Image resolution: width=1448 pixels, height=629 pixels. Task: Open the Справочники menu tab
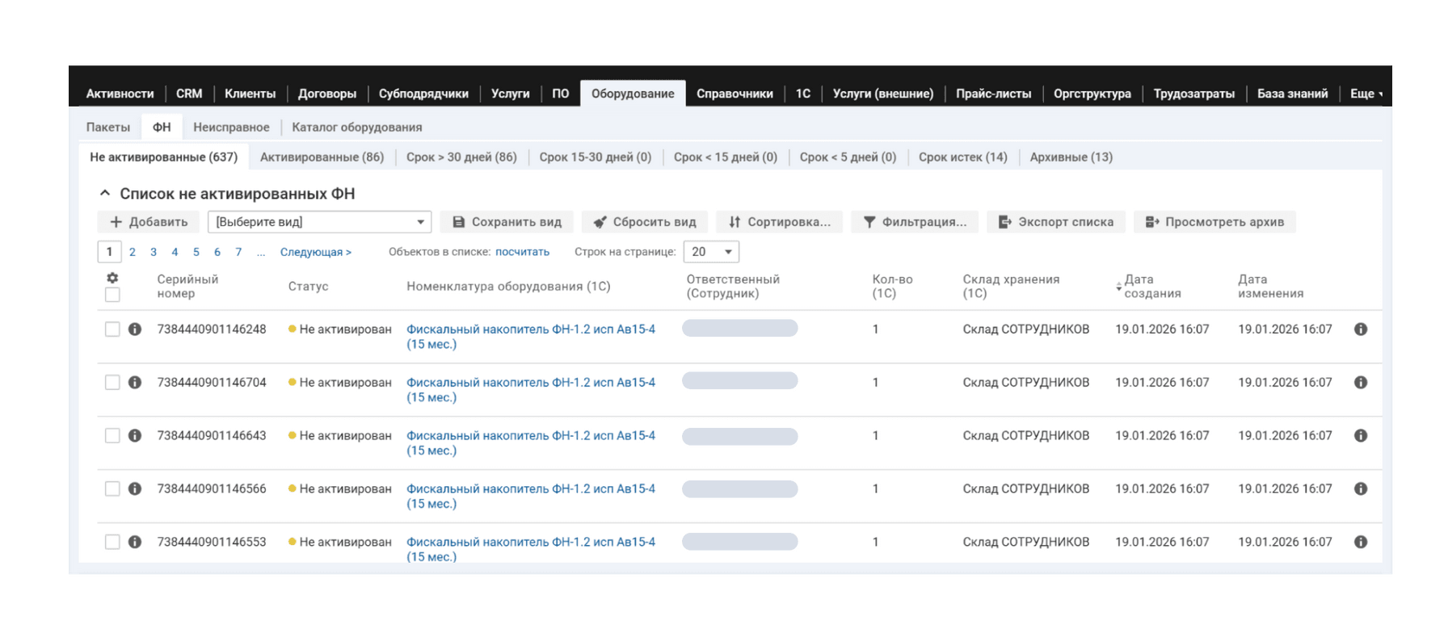click(734, 94)
